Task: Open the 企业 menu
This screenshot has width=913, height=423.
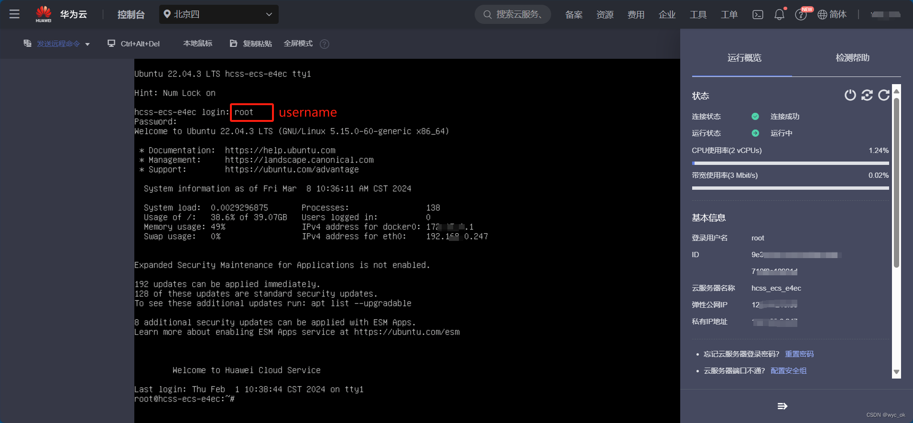Action: click(x=667, y=15)
